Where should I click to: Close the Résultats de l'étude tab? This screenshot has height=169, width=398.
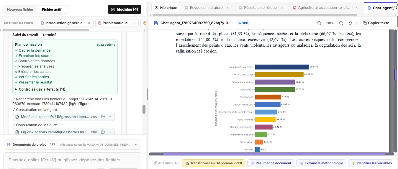[282, 8]
